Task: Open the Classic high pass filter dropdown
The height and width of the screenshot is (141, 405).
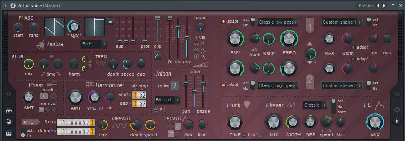Action: (278, 85)
